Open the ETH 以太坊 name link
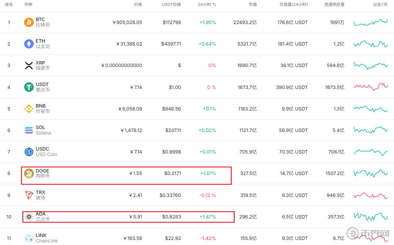 coord(42,44)
